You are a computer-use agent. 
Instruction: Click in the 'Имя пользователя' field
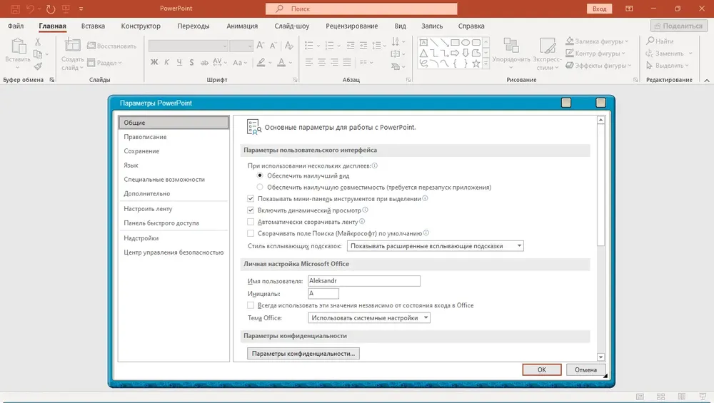[364, 281]
